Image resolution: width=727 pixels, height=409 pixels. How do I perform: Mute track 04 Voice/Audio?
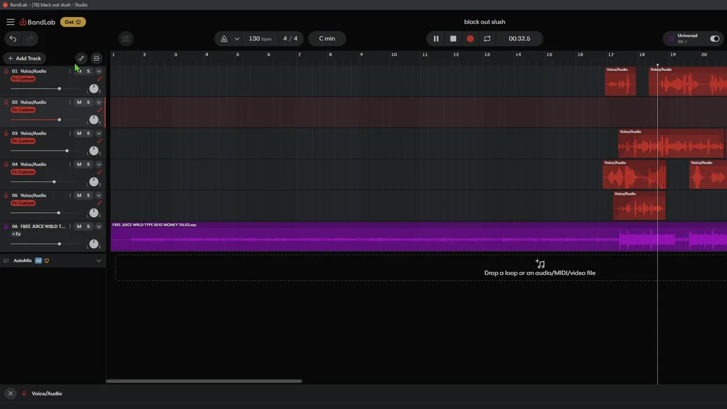[79, 164]
